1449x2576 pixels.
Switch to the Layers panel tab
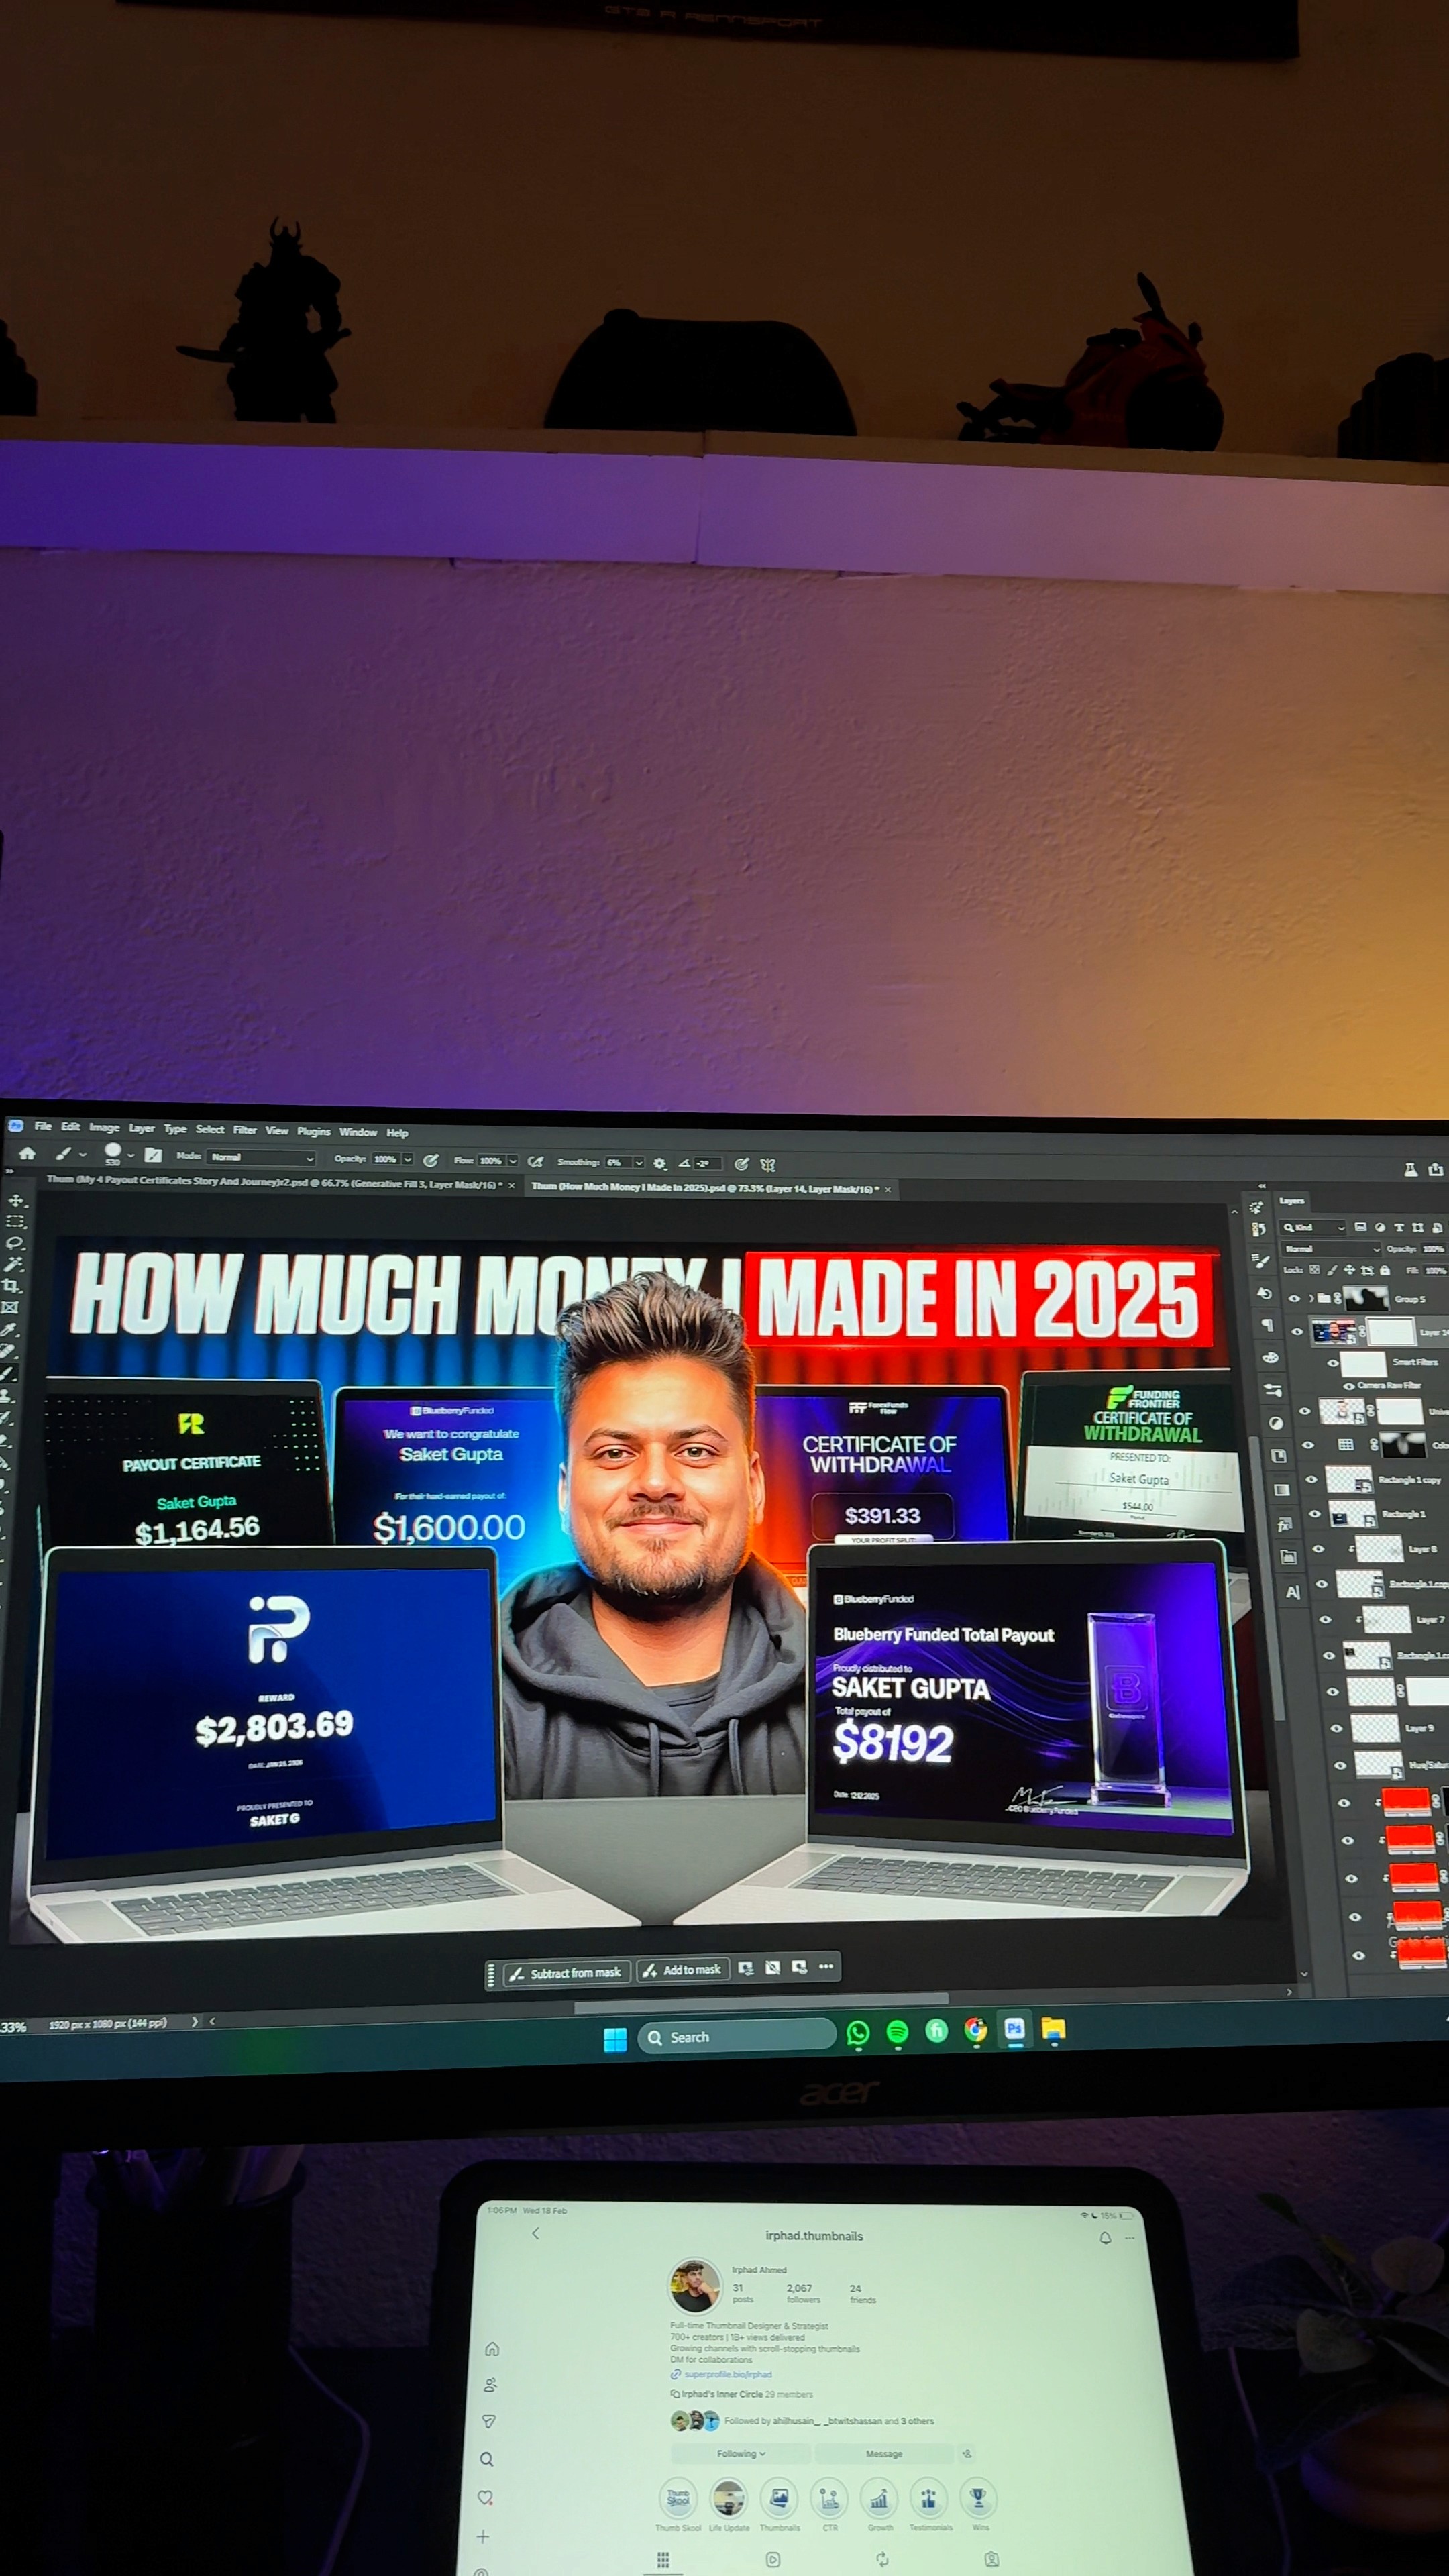click(1292, 1201)
